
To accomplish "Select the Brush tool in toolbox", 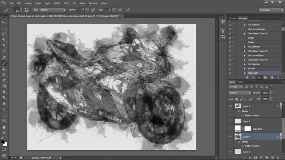I will pos(4,63).
